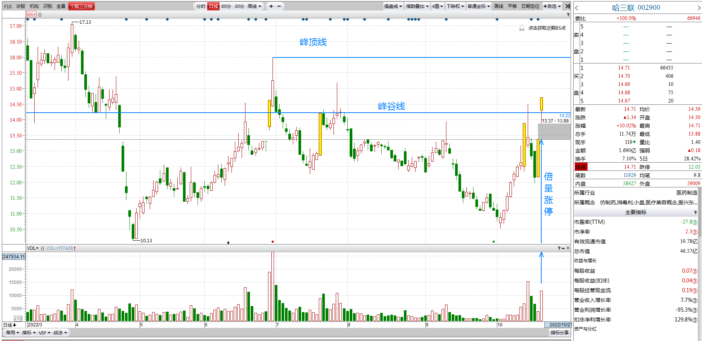This screenshot has width=702, height=341.
Task: Toggle 点击获取近期BS点 checkbox
Action: pos(522,28)
